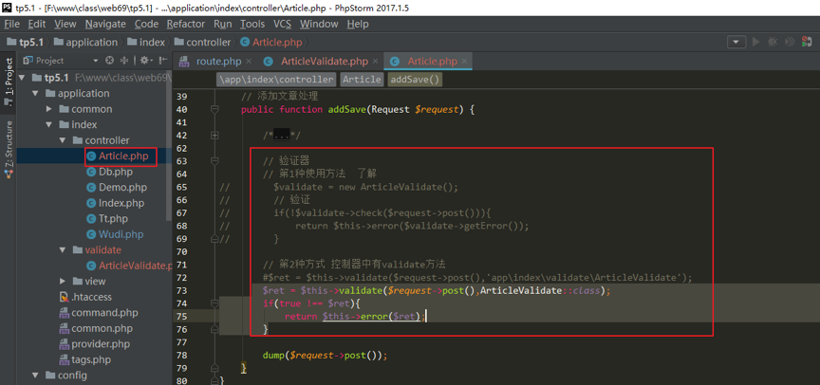Open the Project panel gear settings
The image size is (820, 385).
(x=145, y=60)
